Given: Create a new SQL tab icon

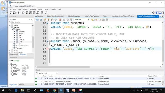Looking at the screenshot, I should click(11, 13).
